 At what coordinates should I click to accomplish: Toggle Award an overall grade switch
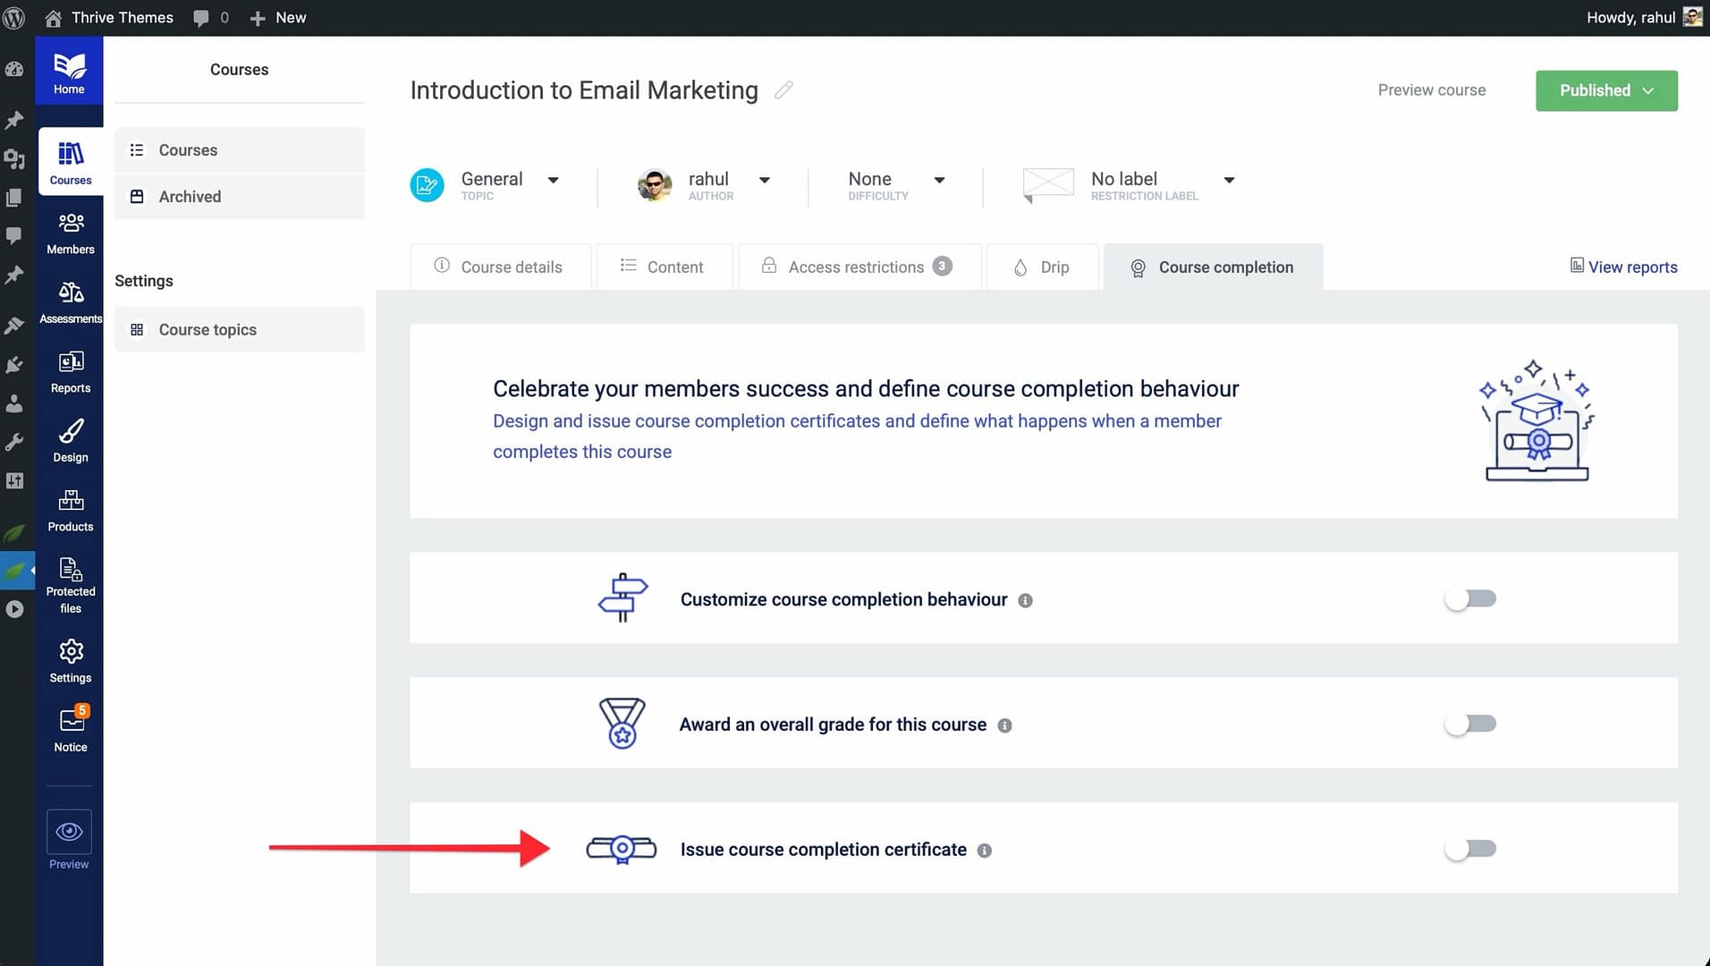1470,724
